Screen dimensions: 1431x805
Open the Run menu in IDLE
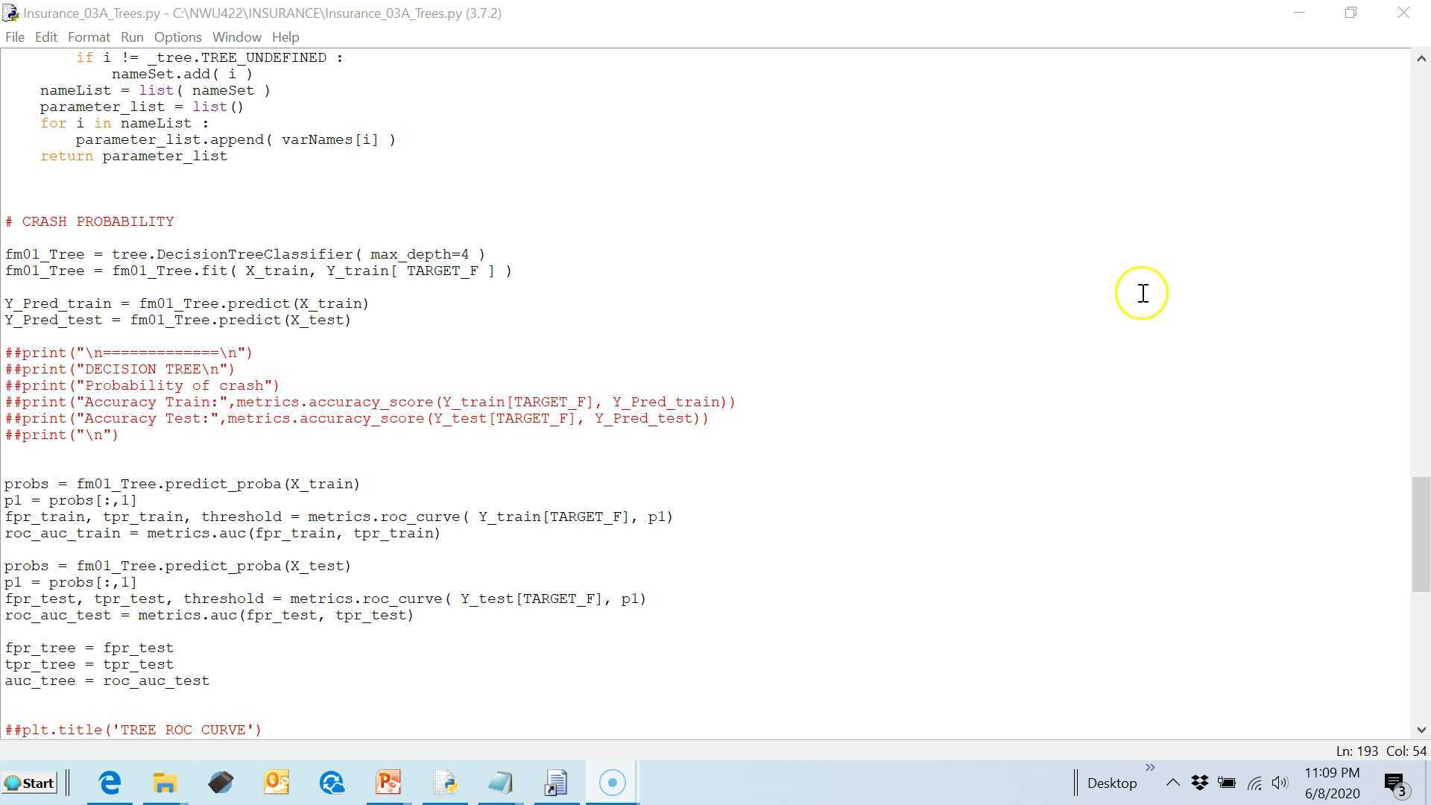pos(132,37)
